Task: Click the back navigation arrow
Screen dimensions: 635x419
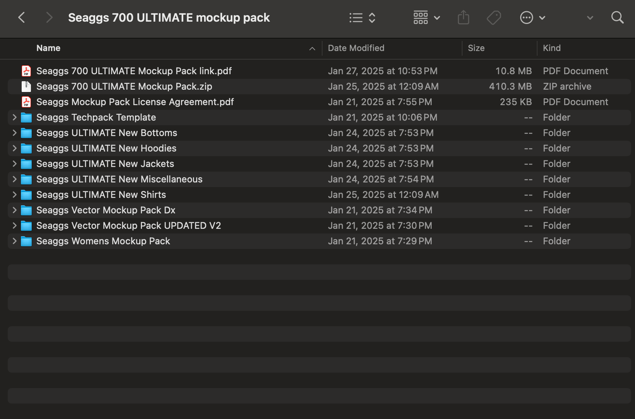Action: tap(22, 17)
